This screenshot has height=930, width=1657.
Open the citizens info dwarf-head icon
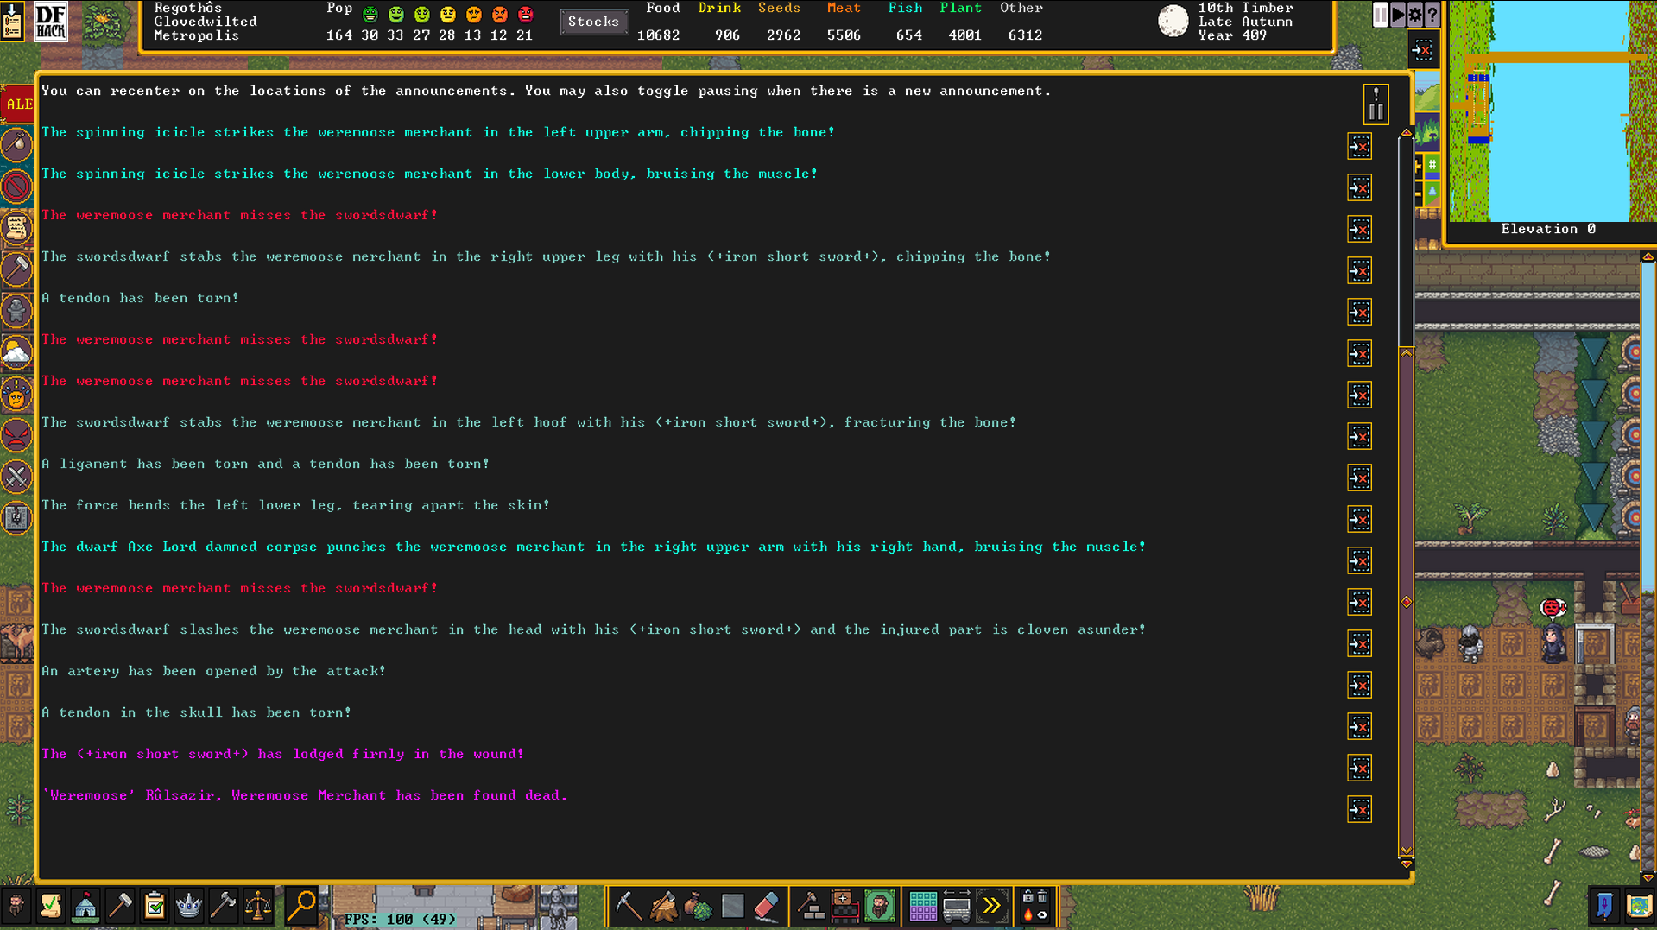16,906
